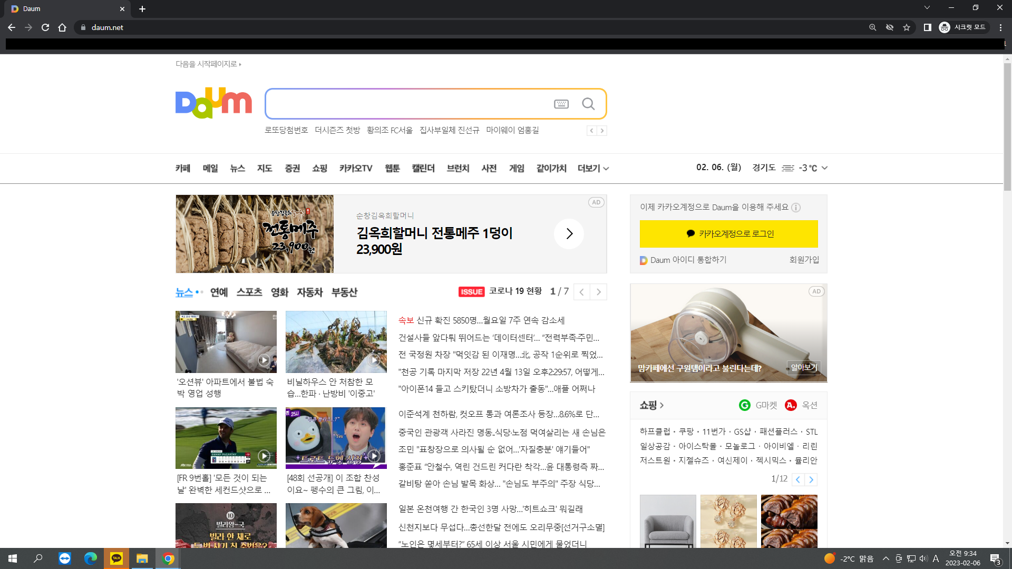Viewport: 1012px width, 569px height.
Task: Click the Daum logo
Action: pyautogui.click(x=213, y=103)
